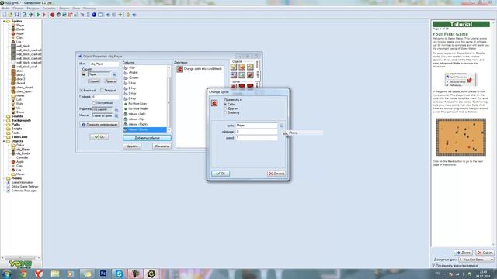Click second action icon in Objects palette top row
The width and height of the screenshot is (497, 279).
[242, 67]
